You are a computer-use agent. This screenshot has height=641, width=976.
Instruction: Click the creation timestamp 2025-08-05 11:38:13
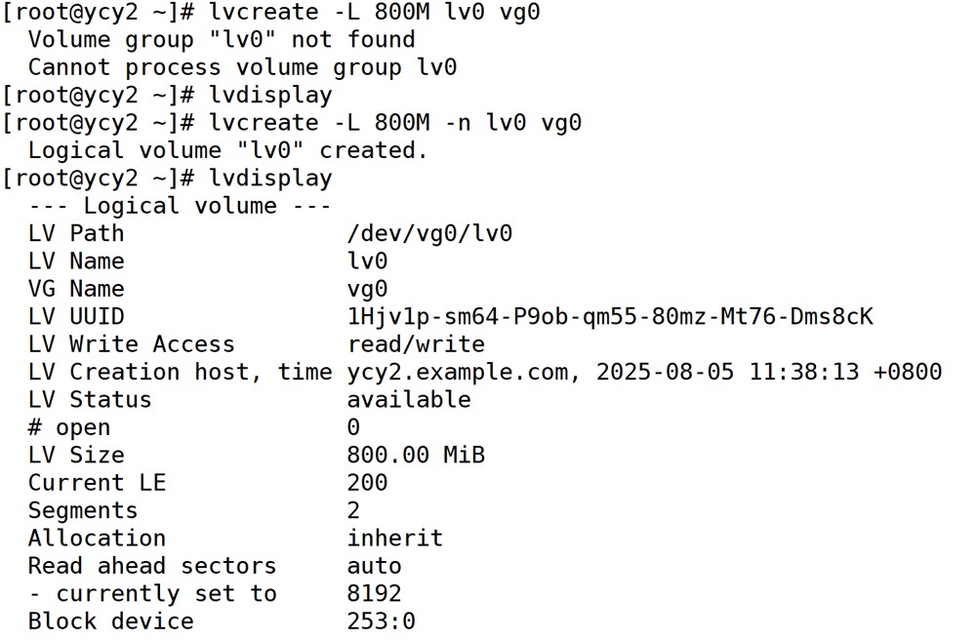tap(728, 372)
